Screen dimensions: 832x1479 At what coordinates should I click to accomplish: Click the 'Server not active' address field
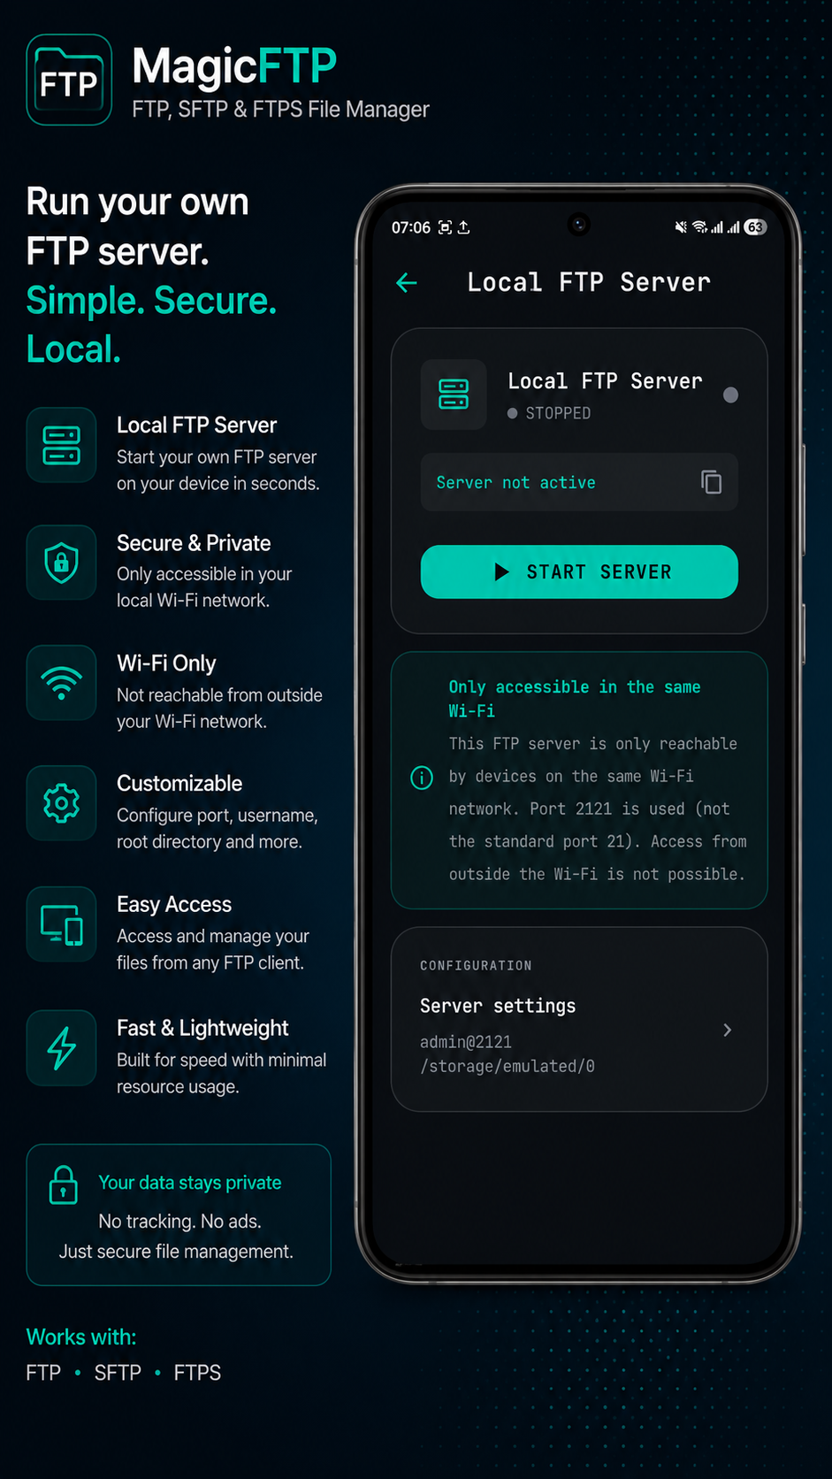pyautogui.click(x=579, y=482)
